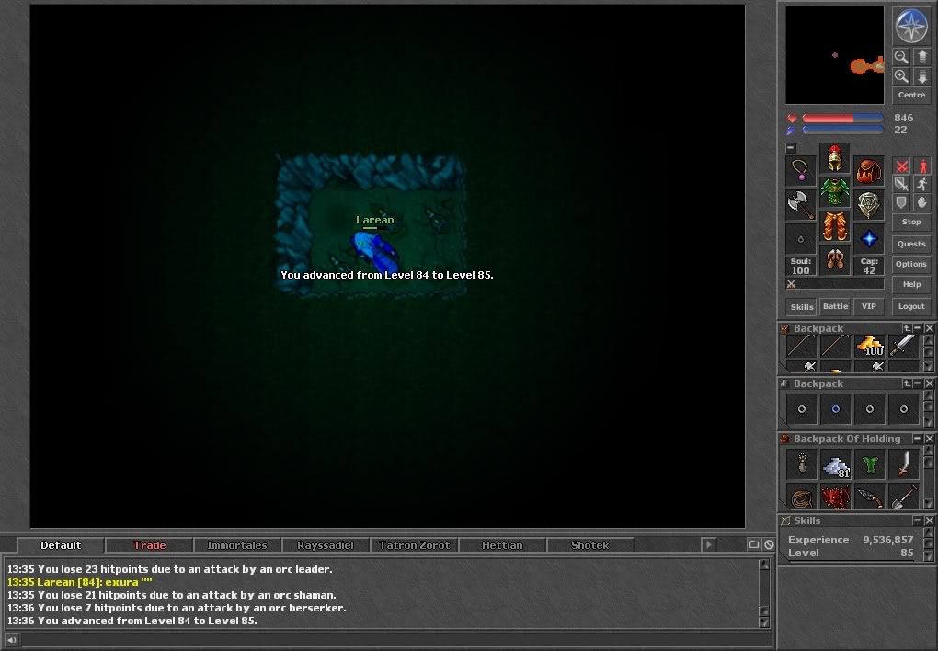Zoom out the minimap
The height and width of the screenshot is (651, 938).
tap(901, 57)
